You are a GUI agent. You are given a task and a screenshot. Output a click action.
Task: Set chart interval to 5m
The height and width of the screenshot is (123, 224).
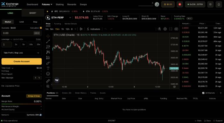point(52,29)
